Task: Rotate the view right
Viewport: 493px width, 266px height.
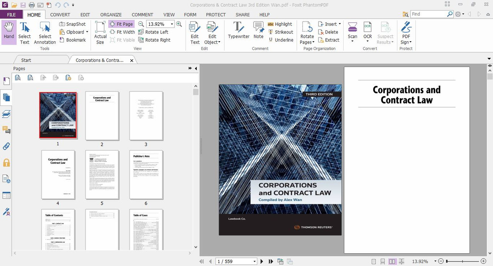Action: pyautogui.click(x=154, y=40)
